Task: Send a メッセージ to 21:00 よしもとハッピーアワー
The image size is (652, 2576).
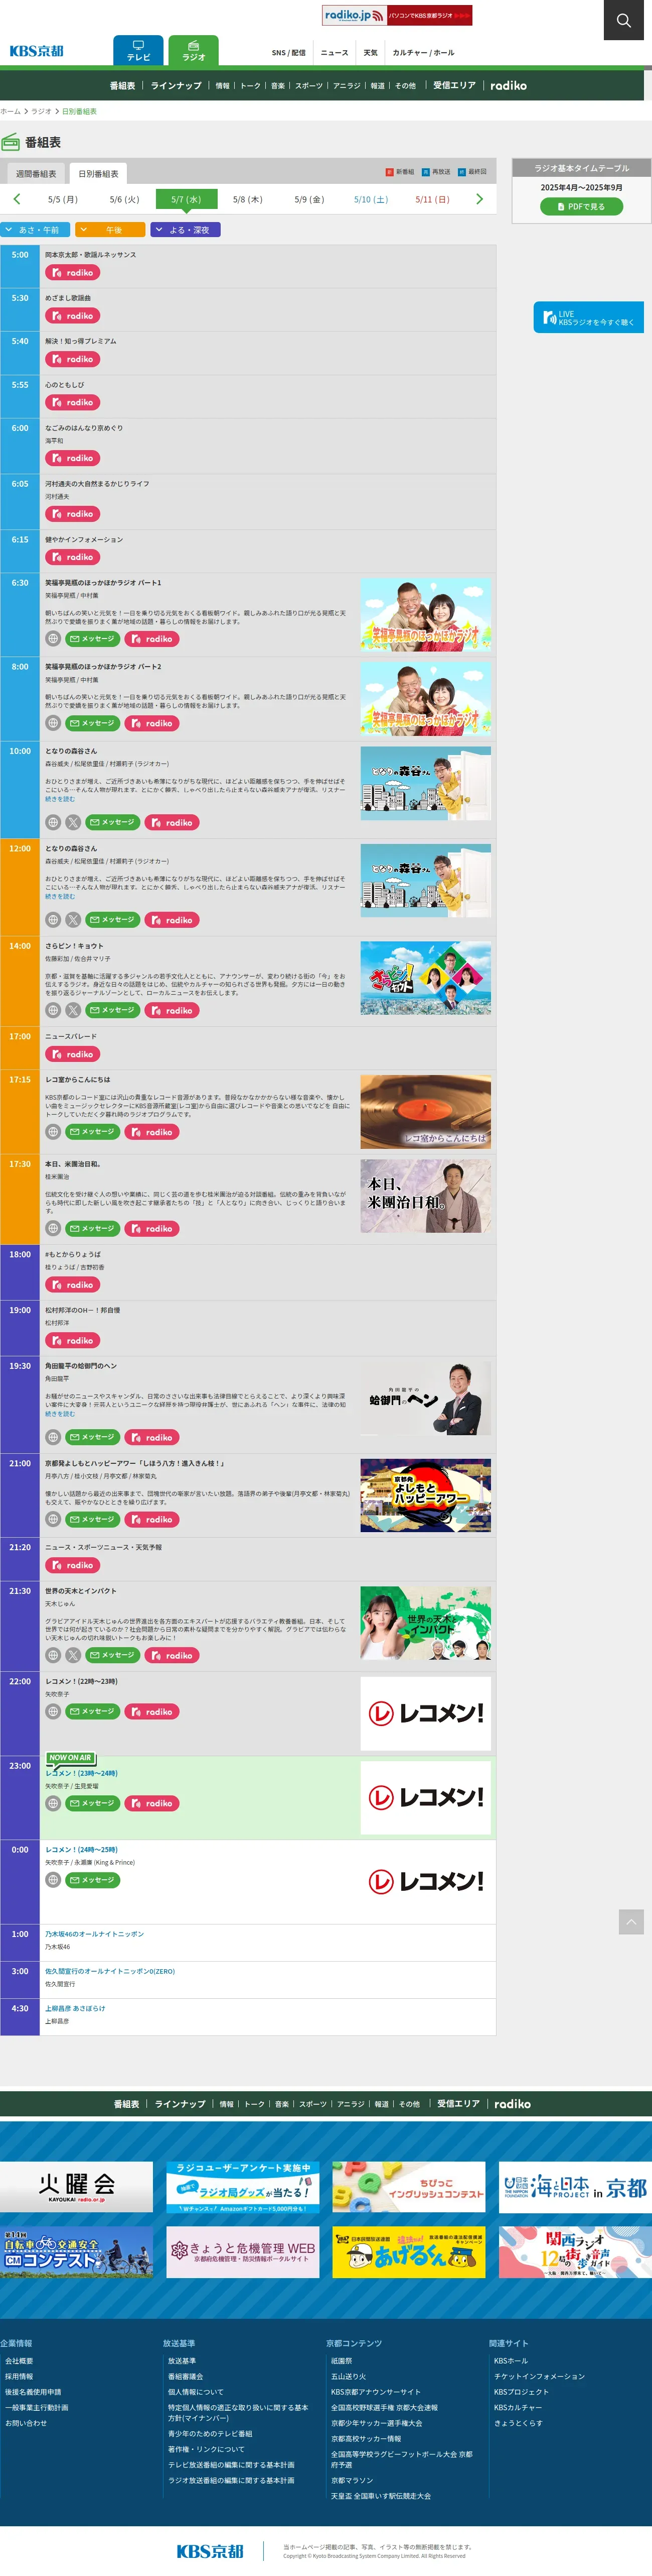Action: tap(92, 1520)
